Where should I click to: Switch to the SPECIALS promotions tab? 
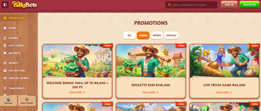(171, 35)
